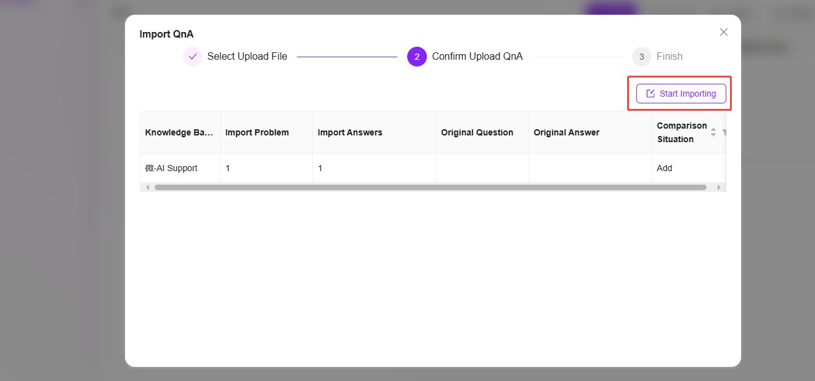Select the Confirm Upload QnA step label

point(477,57)
